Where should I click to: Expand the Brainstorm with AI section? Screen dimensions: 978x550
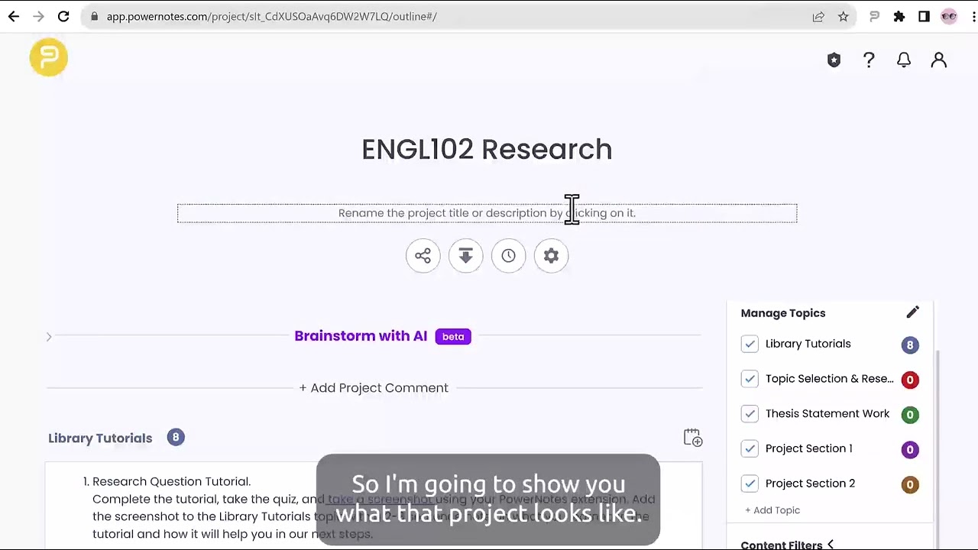pos(49,336)
